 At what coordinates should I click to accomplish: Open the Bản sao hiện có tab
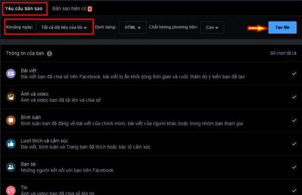[69, 9]
